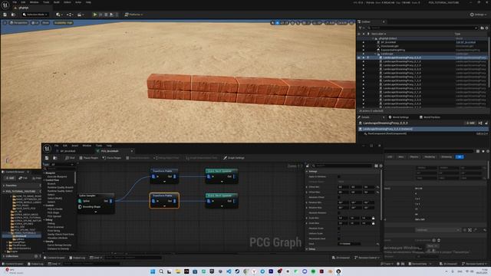Screen dimensions: 491x276
Task: Open viewport options hamburger menu
Action: [x=5, y=23]
